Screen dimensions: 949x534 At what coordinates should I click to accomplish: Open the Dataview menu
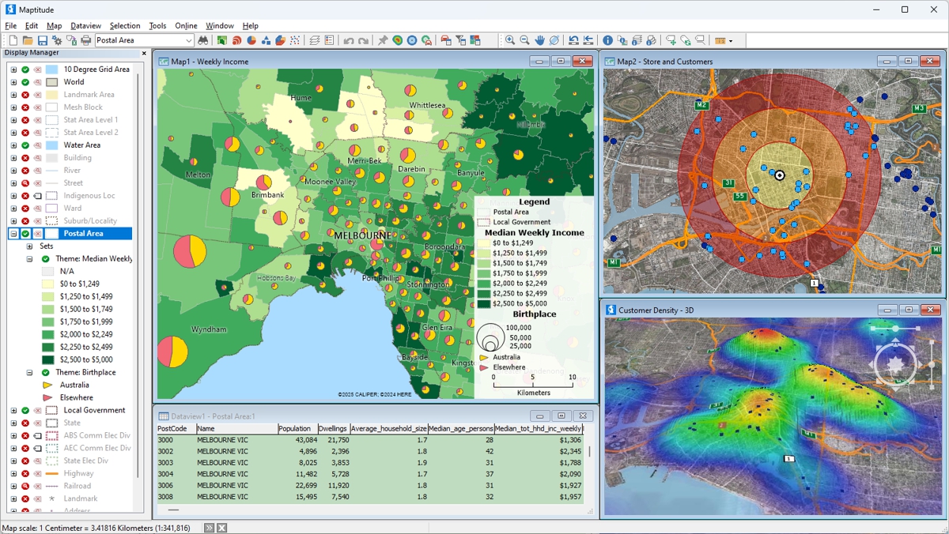(x=85, y=24)
